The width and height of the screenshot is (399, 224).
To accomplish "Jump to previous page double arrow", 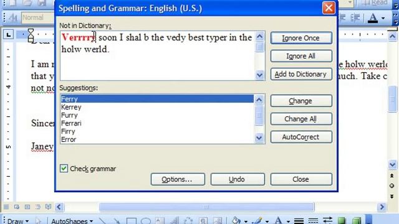I will [392, 175].
